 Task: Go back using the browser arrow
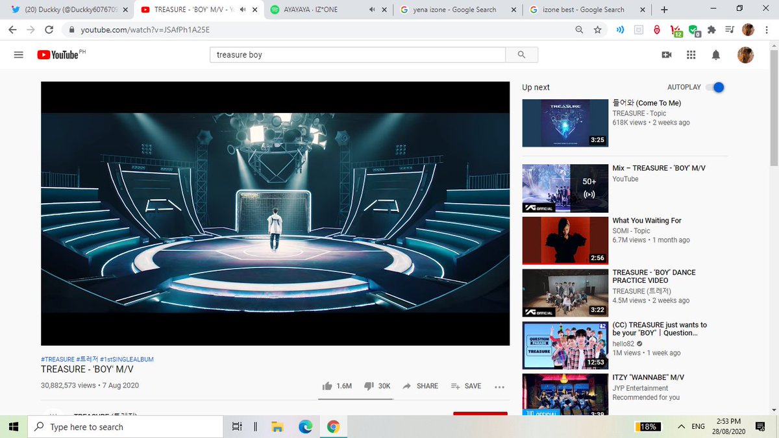point(13,30)
